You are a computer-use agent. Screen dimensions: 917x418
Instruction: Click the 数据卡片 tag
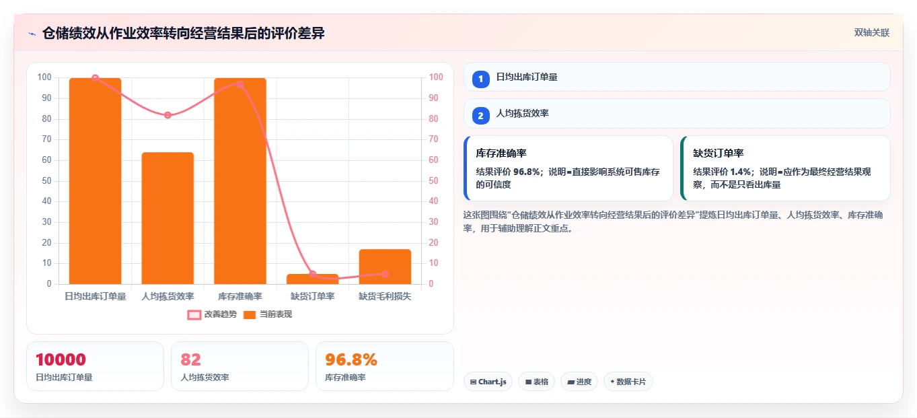(x=628, y=382)
